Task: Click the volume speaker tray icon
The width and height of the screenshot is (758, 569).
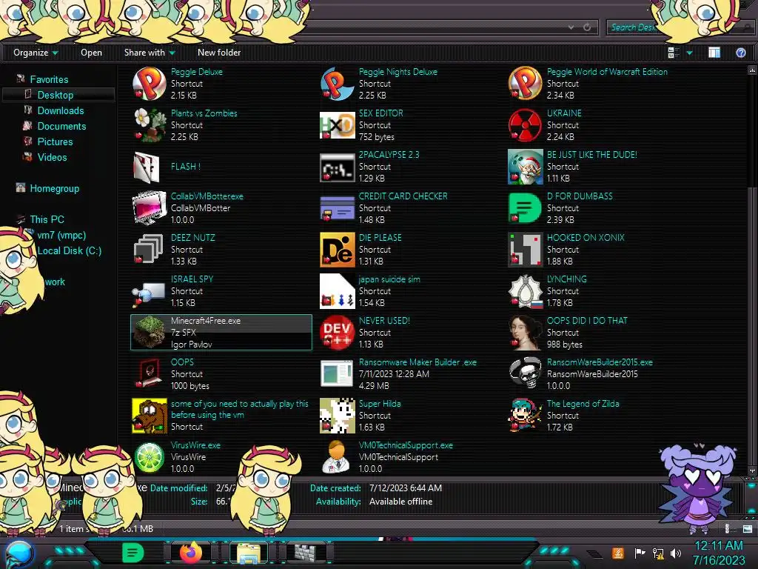Action: (676, 553)
